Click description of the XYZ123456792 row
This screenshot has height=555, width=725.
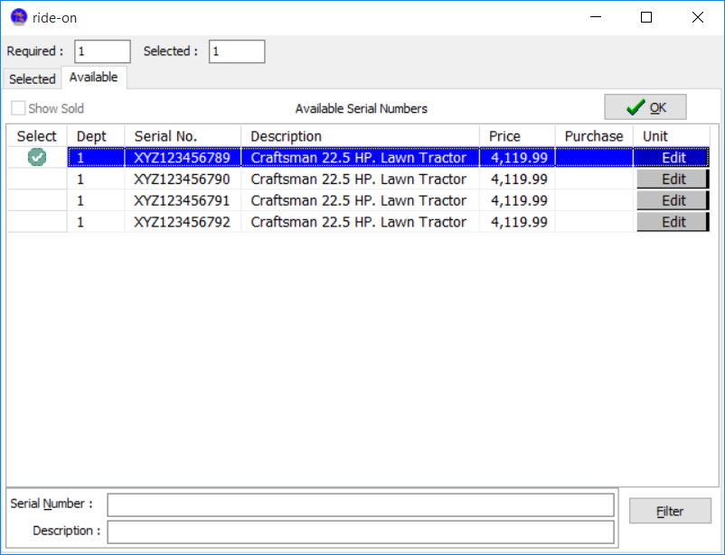pos(360,222)
